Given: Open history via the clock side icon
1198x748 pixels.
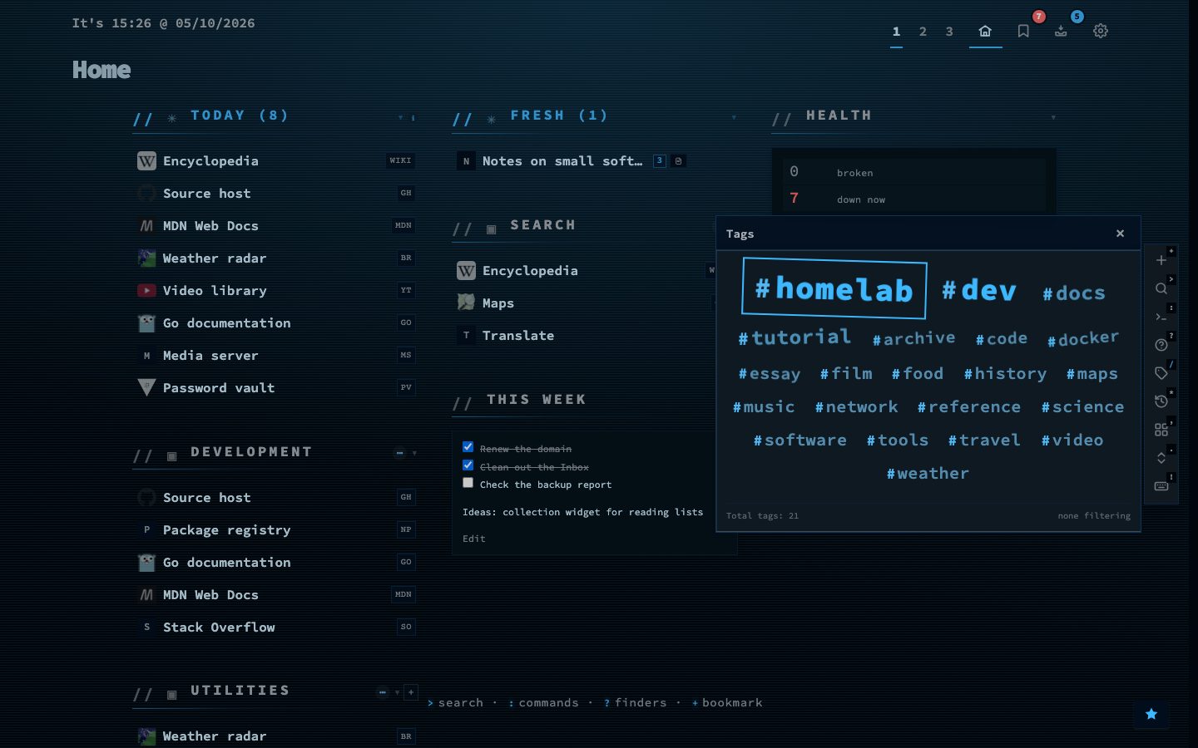Looking at the screenshot, I should (1161, 401).
